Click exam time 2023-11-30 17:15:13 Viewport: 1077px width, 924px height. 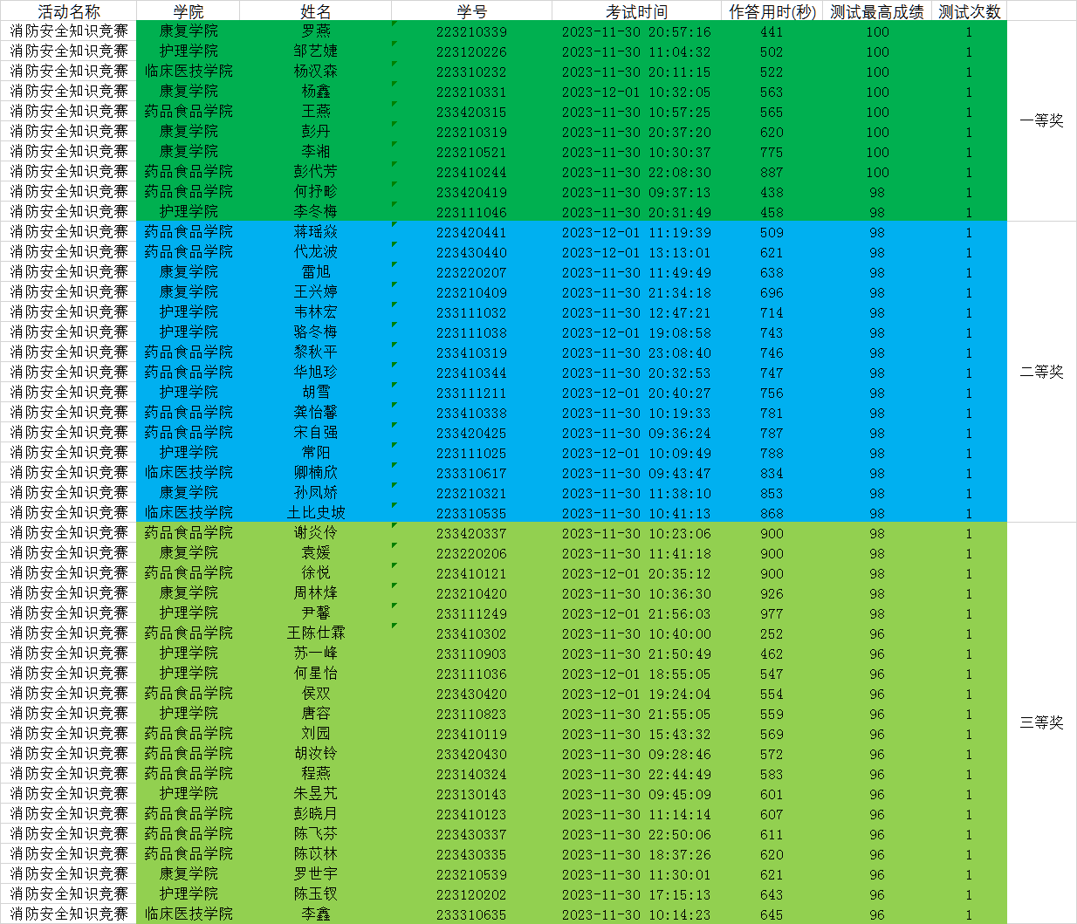tap(636, 894)
